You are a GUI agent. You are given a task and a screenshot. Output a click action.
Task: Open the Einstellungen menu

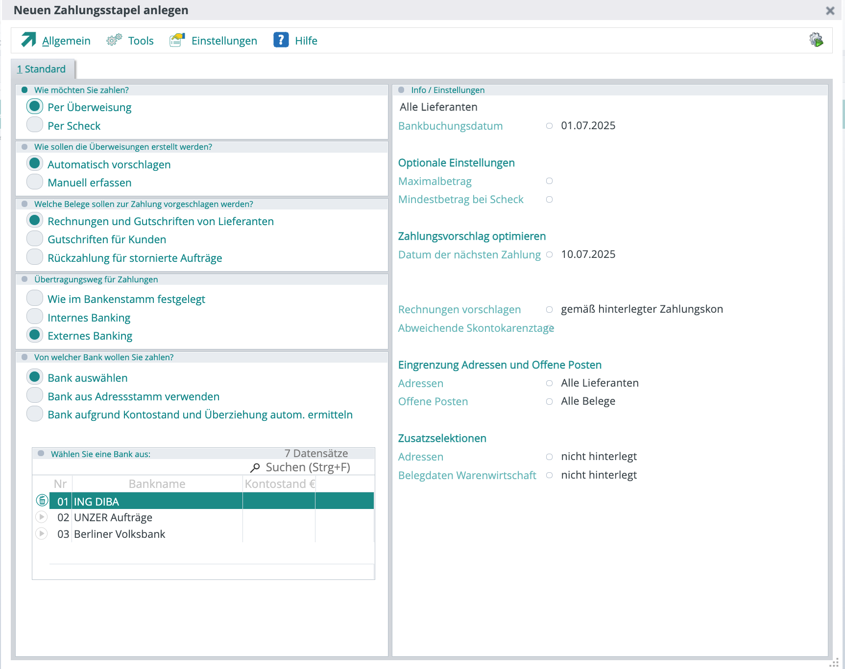[x=224, y=41]
